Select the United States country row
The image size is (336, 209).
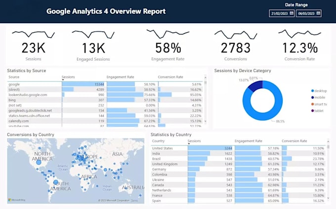[x=238, y=148]
